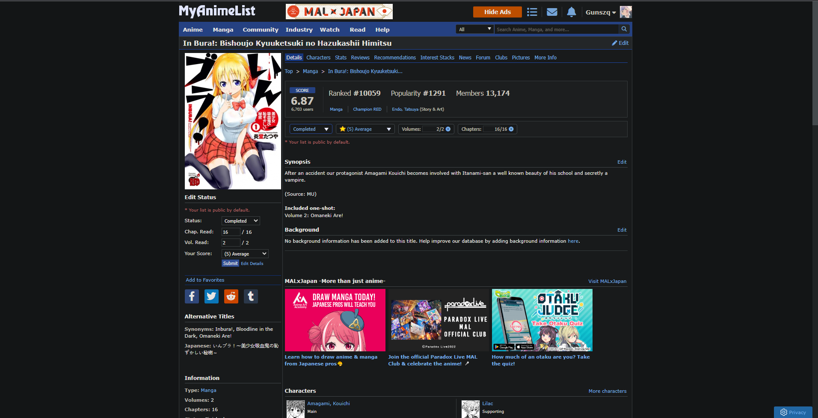Open Champion RED serialization link

(367, 109)
